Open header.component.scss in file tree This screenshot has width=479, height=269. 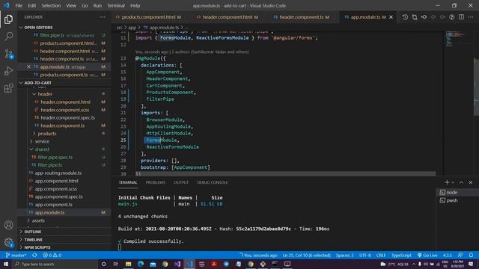[x=65, y=110]
